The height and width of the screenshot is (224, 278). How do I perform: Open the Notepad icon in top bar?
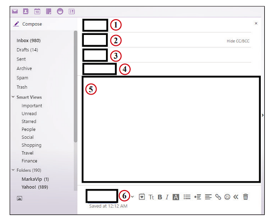49,11
